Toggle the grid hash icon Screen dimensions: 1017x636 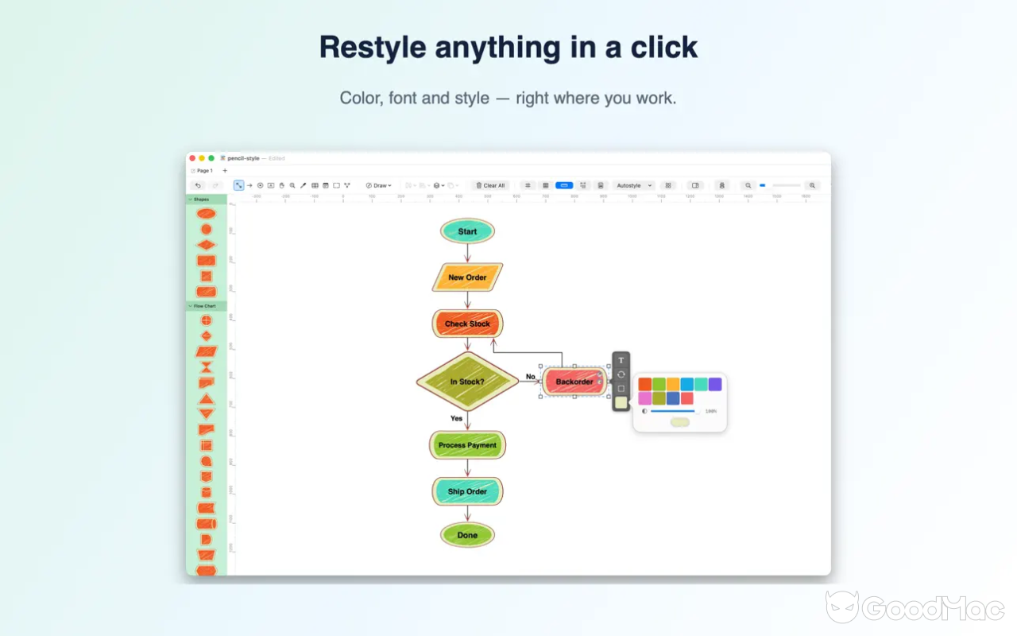tap(528, 185)
